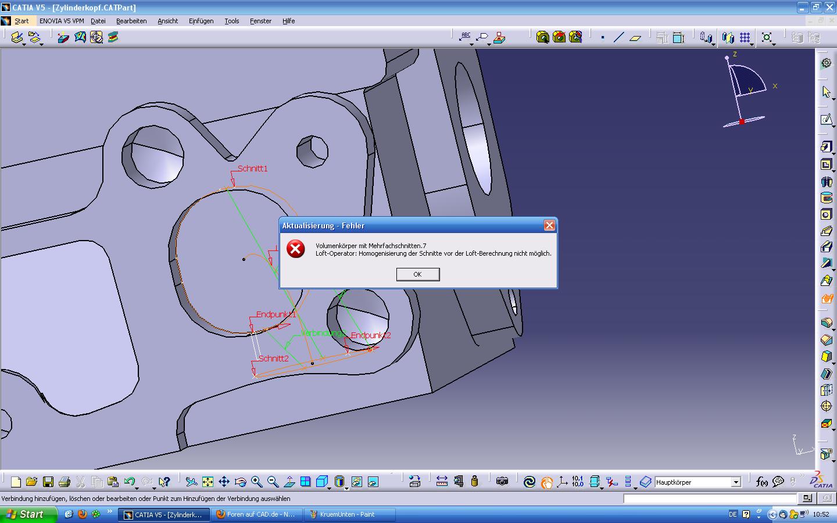837x523 pixels.
Task: Click the New document icon
Action: pos(16,482)
